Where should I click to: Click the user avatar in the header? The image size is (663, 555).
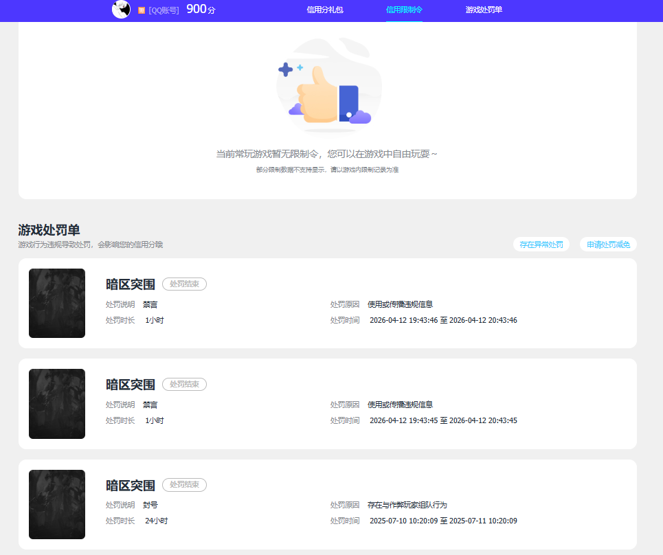tap(121, 10)
